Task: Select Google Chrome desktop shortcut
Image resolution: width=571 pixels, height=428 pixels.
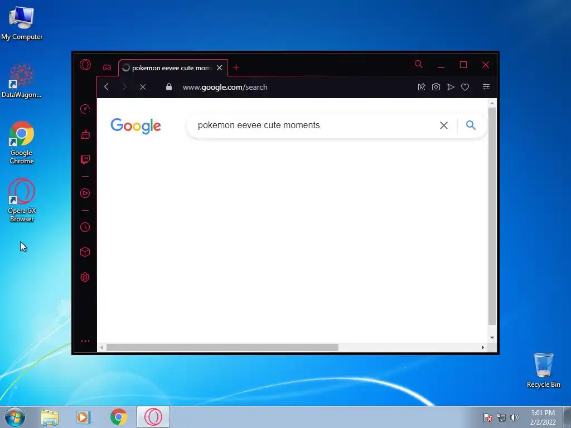Action: click(x=22, y=143)
